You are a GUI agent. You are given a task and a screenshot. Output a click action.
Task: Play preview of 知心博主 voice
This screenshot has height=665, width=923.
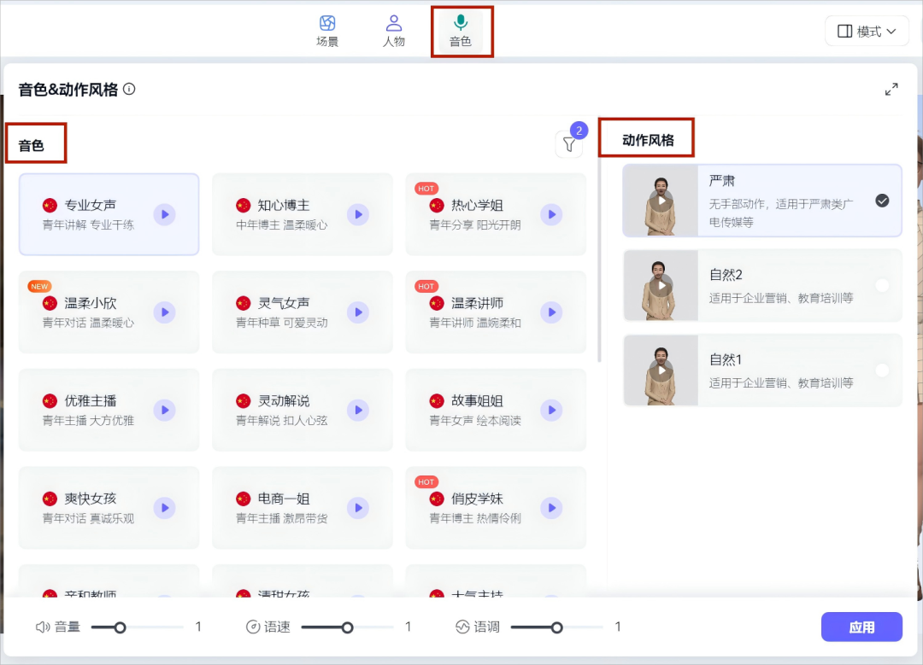(x=358, y=214)
